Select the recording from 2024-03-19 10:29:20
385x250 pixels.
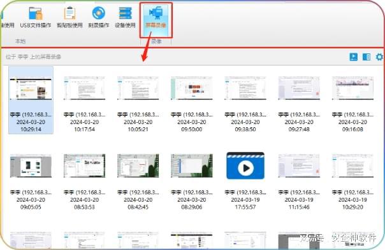(352, 181)
